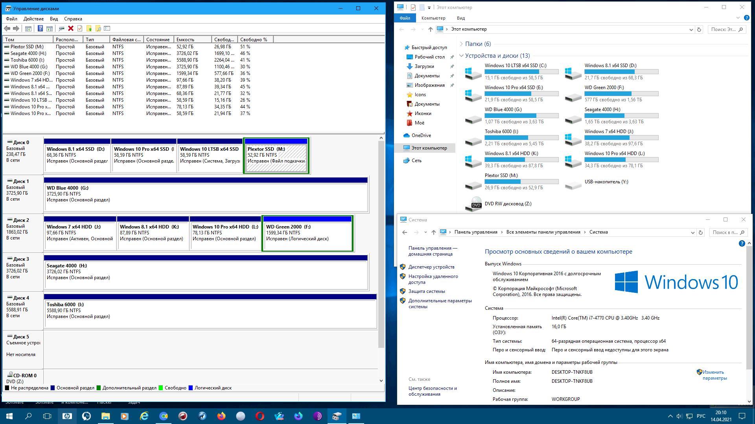Screen dimensions: 755x424
Task: Open the File menu in Disk Management
Action: pyautogui.click(x=11, y=18)
